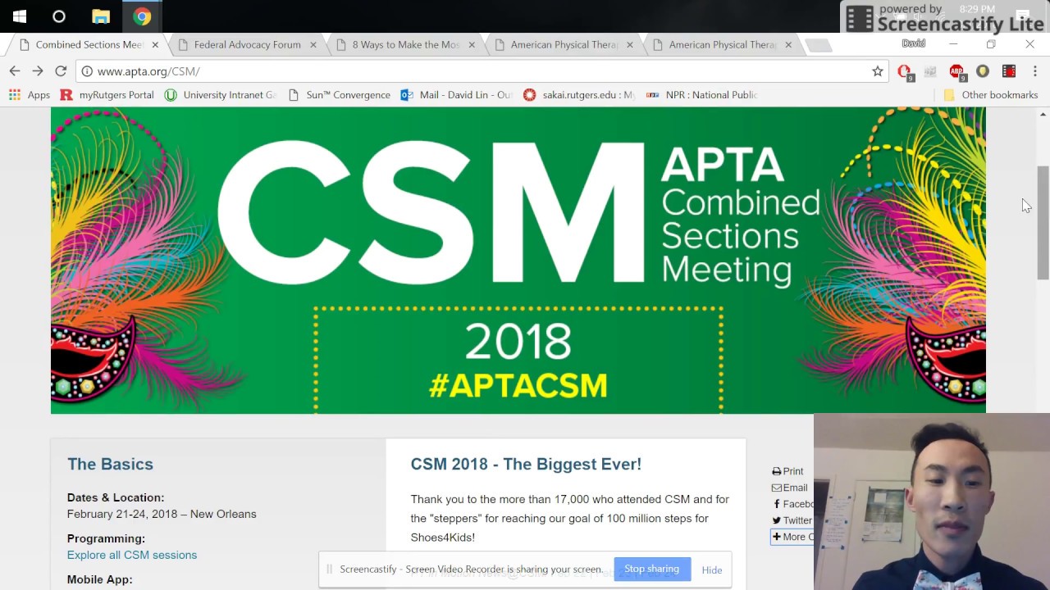Viewport: 1050px width, 590px height.
Task: Open myRutgers Portal bookmark
Action: click(107, 95)
